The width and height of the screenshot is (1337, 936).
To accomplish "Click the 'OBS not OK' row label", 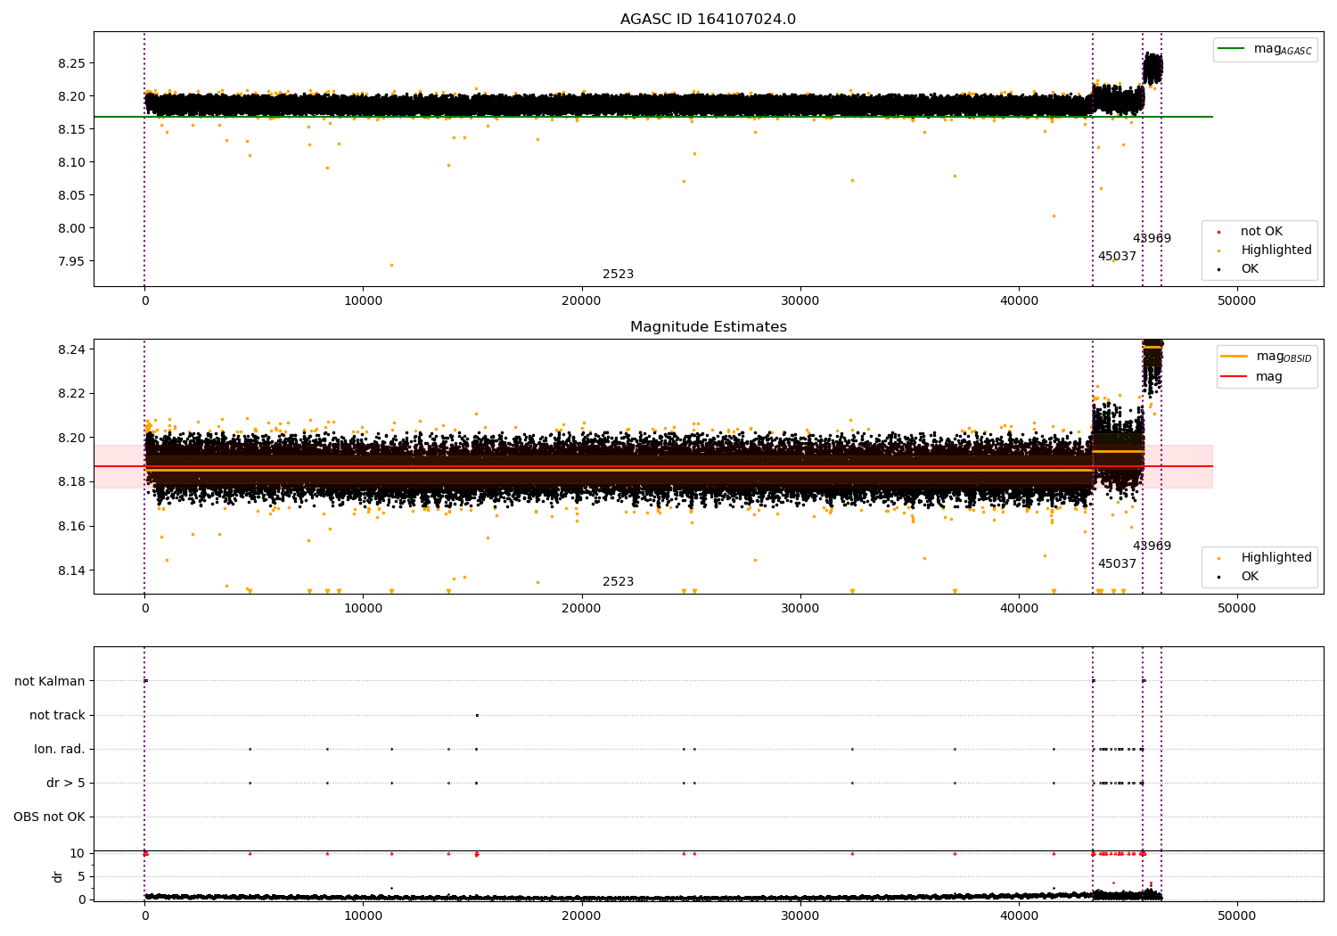I will pyautogui.click(x=49, y=817).
